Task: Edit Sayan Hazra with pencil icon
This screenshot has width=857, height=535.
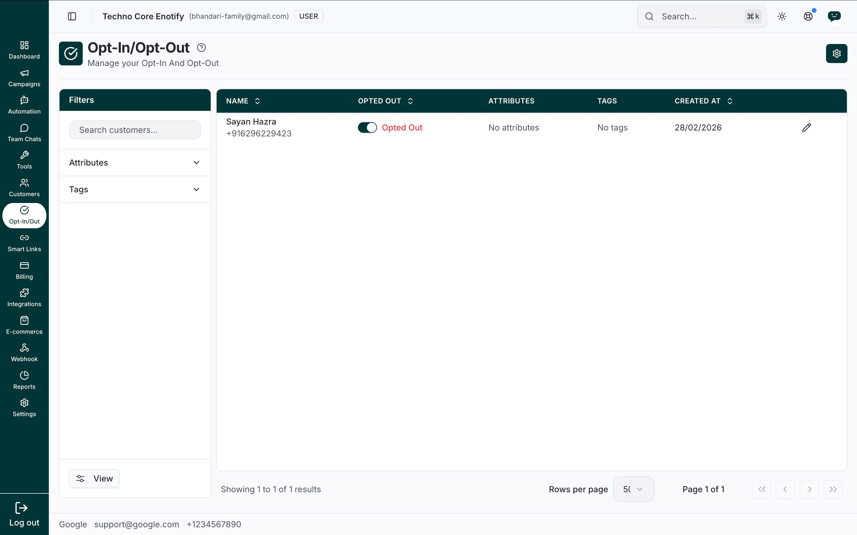Action: [807, 128]
